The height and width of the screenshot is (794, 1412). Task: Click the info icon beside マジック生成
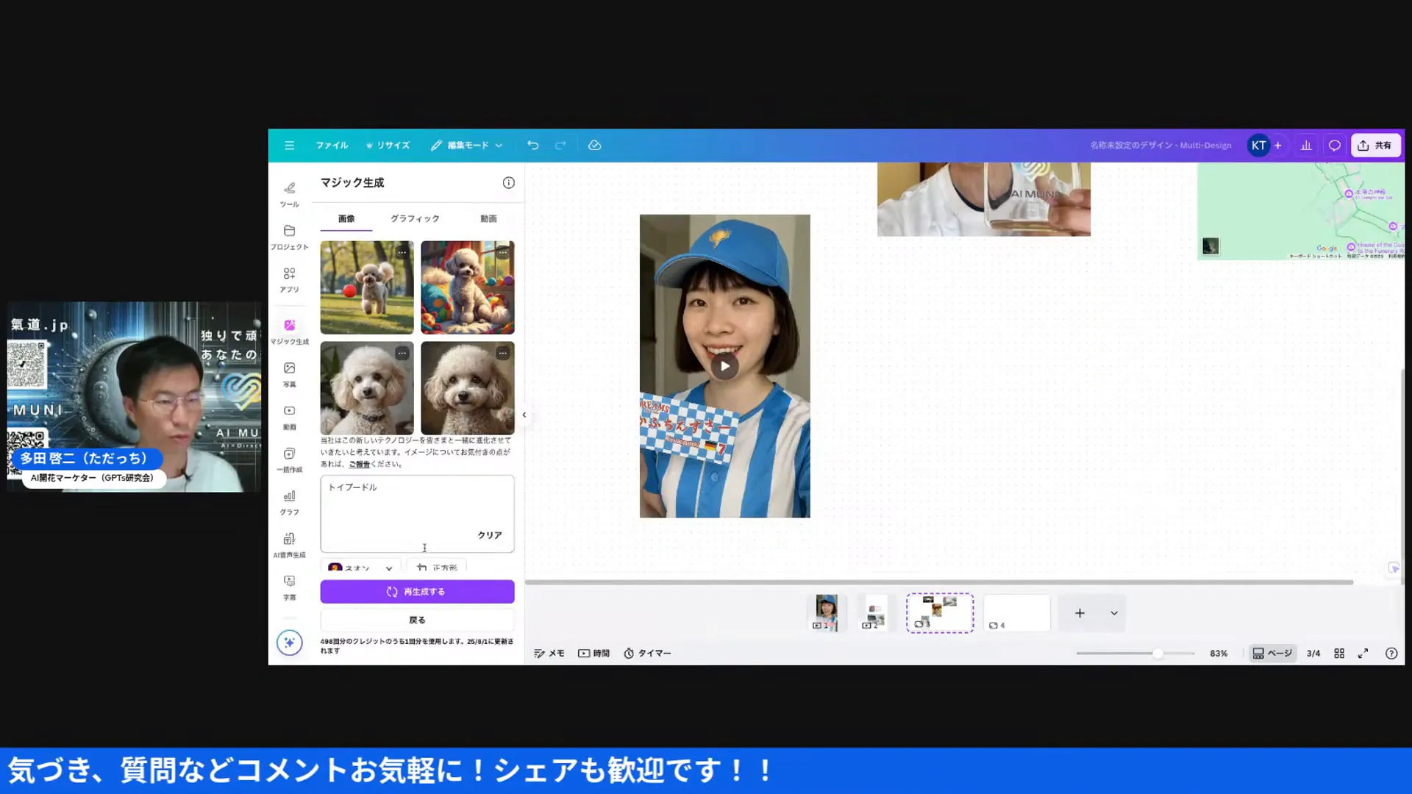pyautogui.click(x=509, y=182)
